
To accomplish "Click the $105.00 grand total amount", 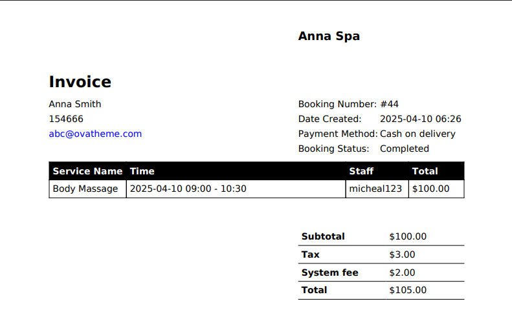I will (x=408, y=290).
